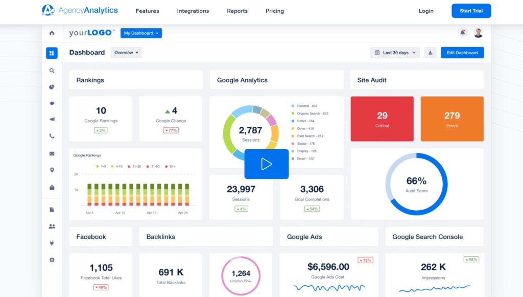Expand the Overview dropdown

pyautogui.click(x=126, y=53)
